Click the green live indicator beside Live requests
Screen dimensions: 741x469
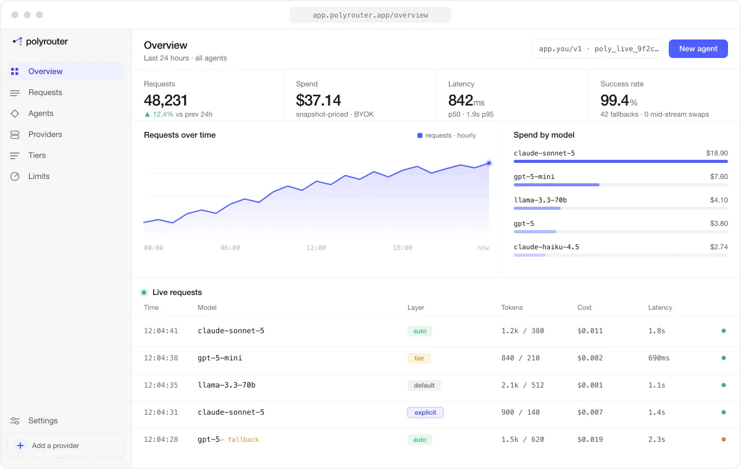144,293
